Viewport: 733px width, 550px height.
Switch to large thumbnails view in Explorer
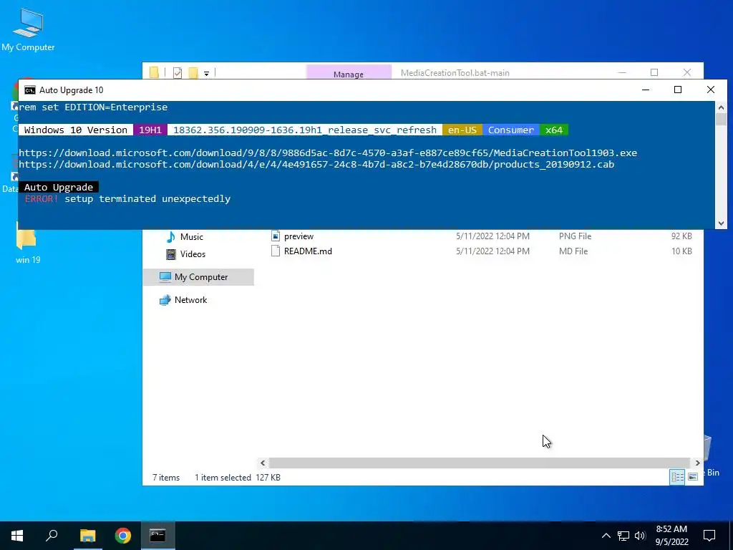pos(693,477)
